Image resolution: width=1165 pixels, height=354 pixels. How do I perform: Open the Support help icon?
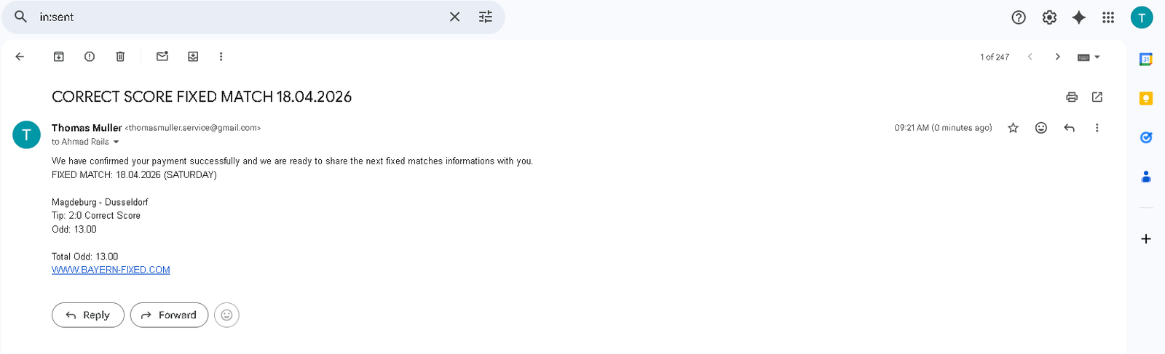coord(1019,17)
